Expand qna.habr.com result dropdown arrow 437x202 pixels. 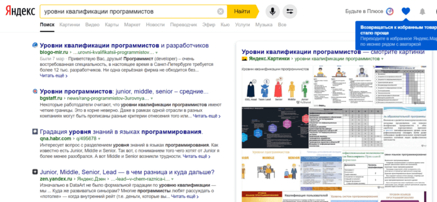point(99,139)
